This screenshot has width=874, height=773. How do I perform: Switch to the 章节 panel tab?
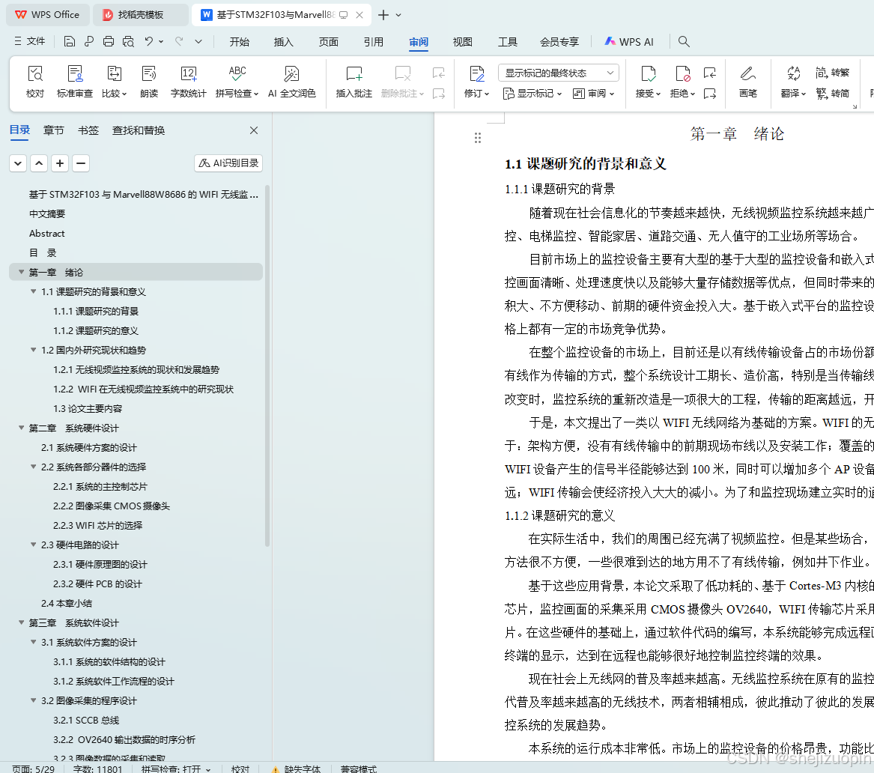coord(53,130)
